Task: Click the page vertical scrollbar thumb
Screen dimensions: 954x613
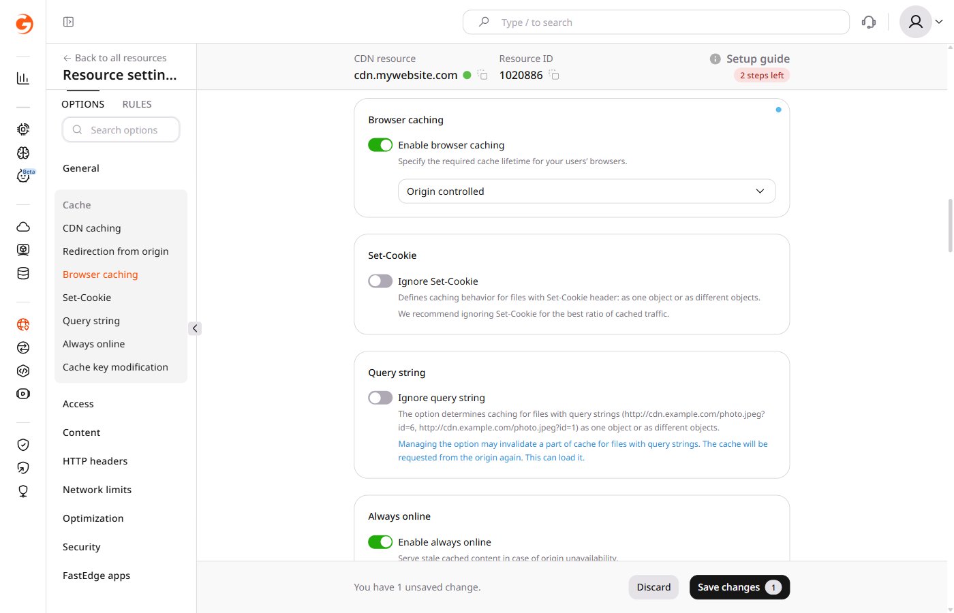Action: point(950,225)
